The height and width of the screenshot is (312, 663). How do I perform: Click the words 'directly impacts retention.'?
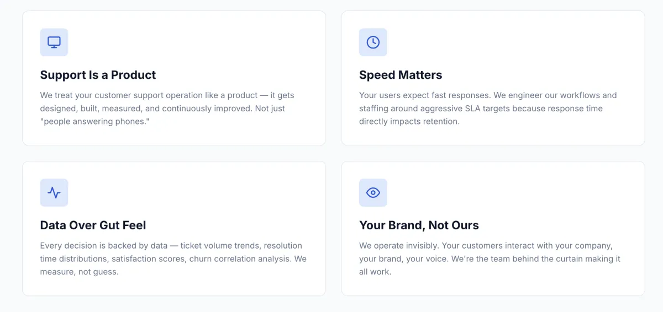tap(409, 122)
